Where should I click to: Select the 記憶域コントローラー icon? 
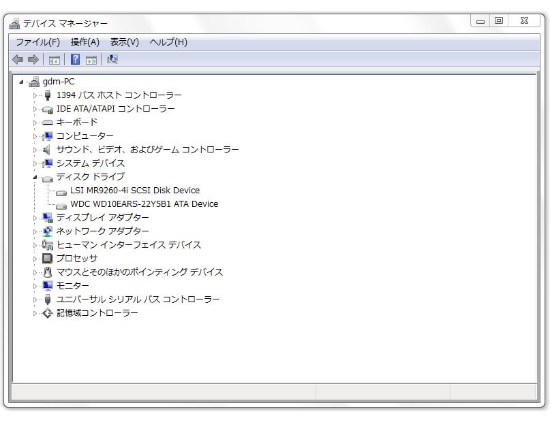(47, 313)
